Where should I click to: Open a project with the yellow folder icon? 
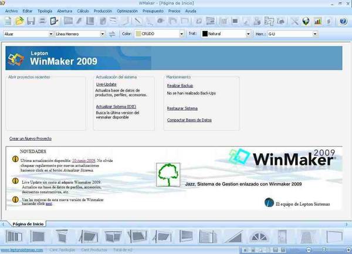click(19, 21)
